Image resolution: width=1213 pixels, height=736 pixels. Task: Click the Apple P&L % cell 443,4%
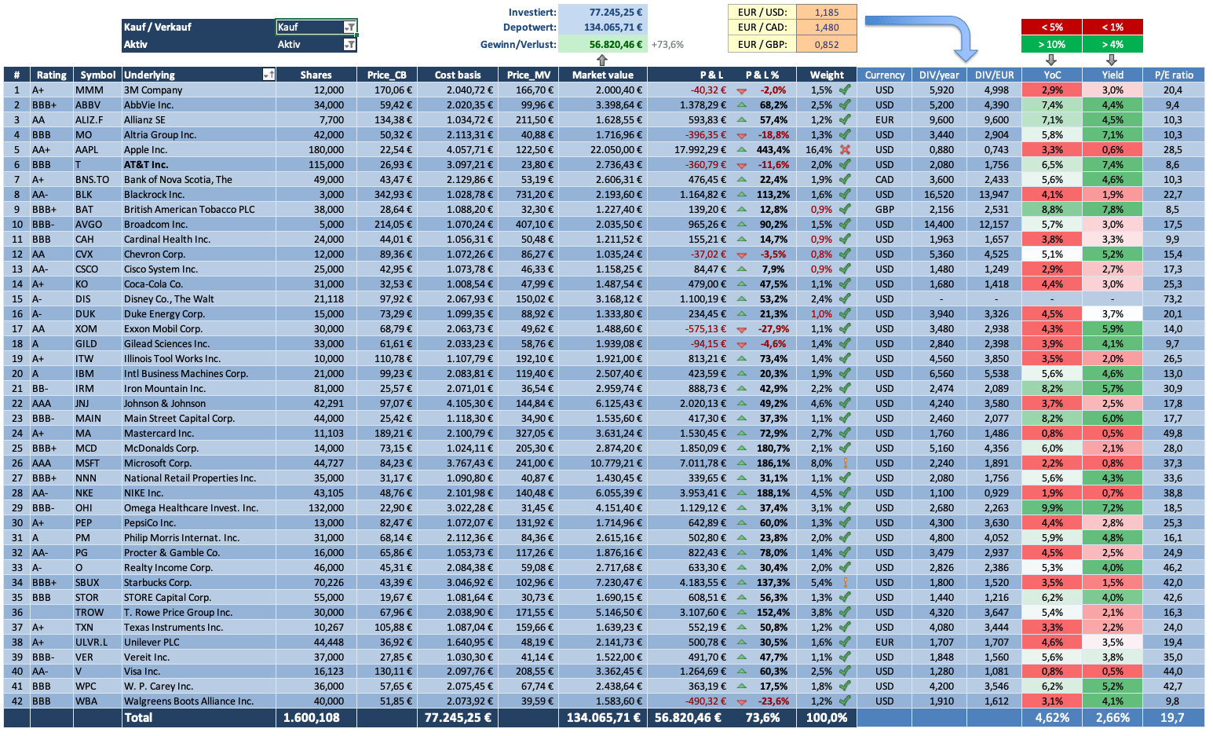pyautogui.click(x=773, y=150)
